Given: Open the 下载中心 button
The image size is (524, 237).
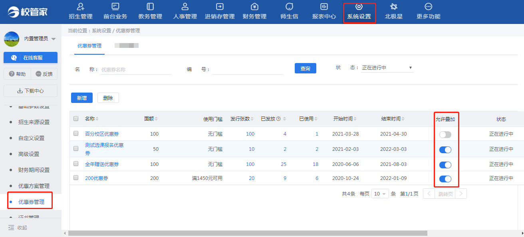Looking at the screenshot, I should pyautogui.click(x=30, y=91).
